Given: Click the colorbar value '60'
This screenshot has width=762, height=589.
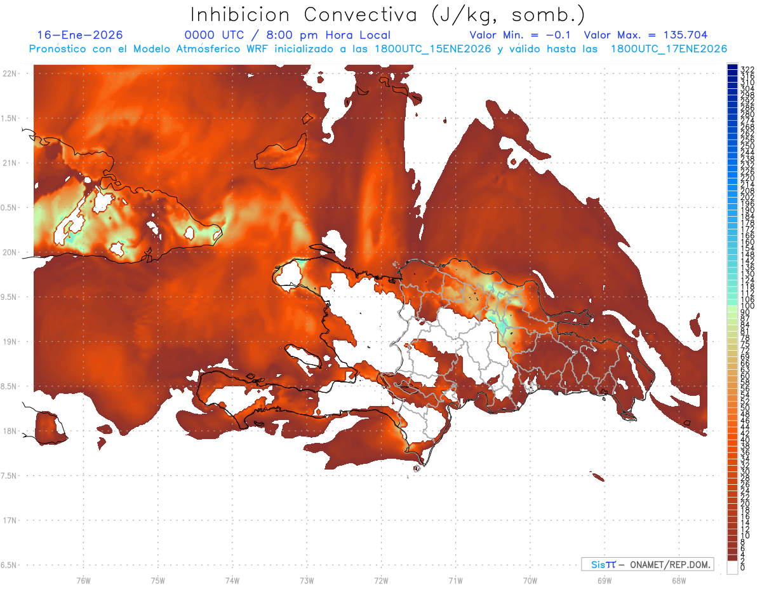Looking at the screenshot, I should tap(745, 376).
